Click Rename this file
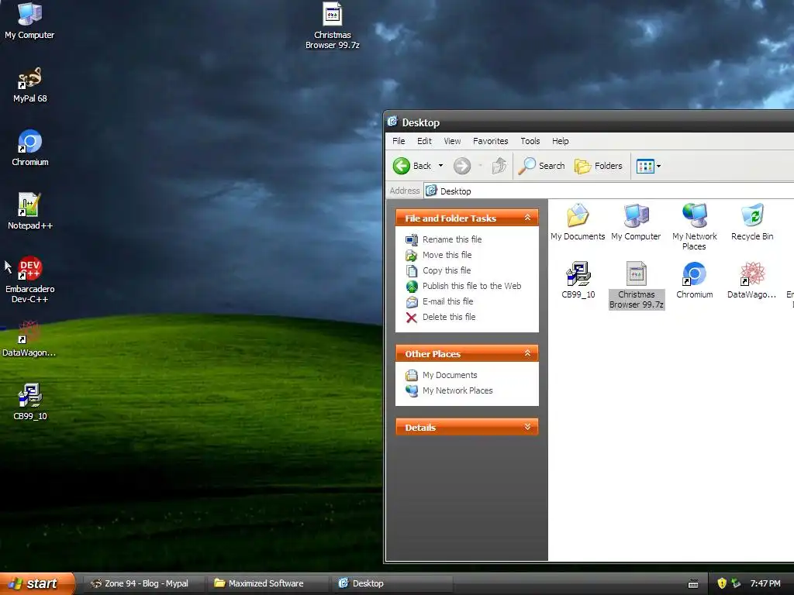 click(x=444, y=239)
